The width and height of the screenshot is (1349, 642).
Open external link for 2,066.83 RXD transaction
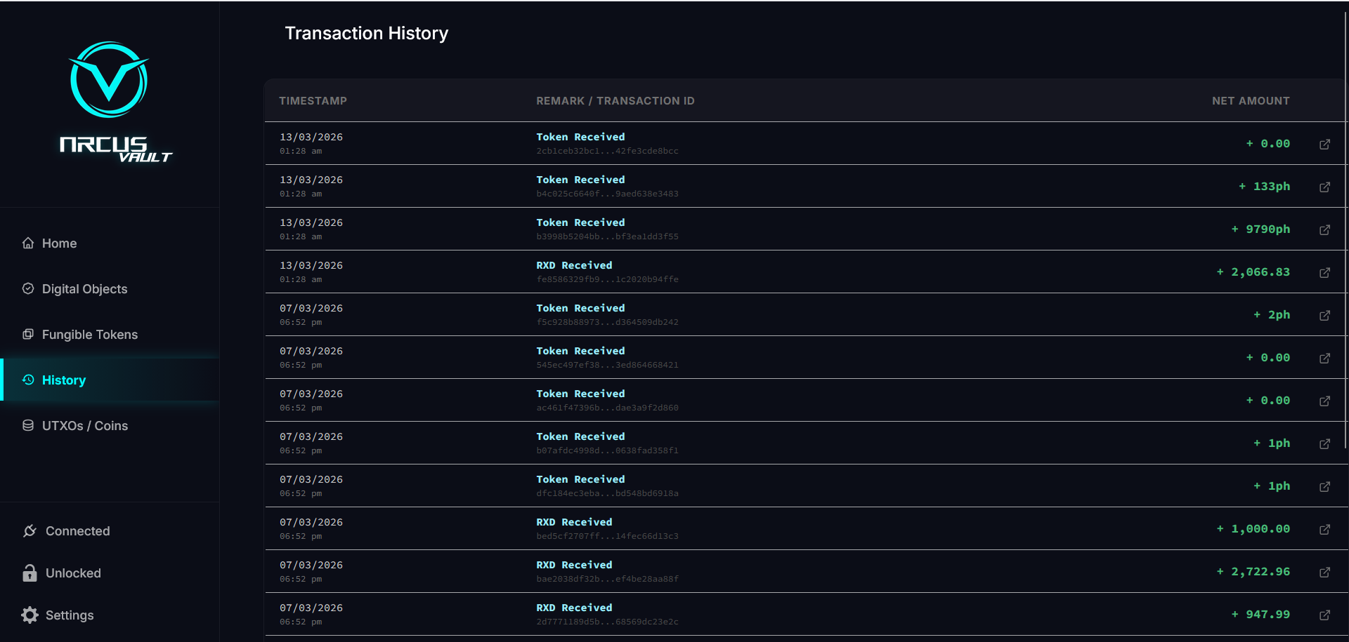pos(1324,272)
